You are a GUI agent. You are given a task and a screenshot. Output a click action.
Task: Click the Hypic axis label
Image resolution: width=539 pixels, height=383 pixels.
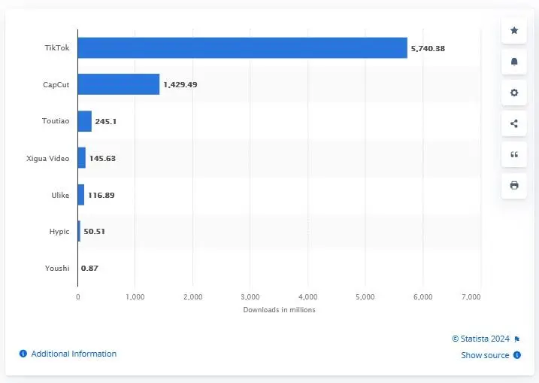point(60,232)
